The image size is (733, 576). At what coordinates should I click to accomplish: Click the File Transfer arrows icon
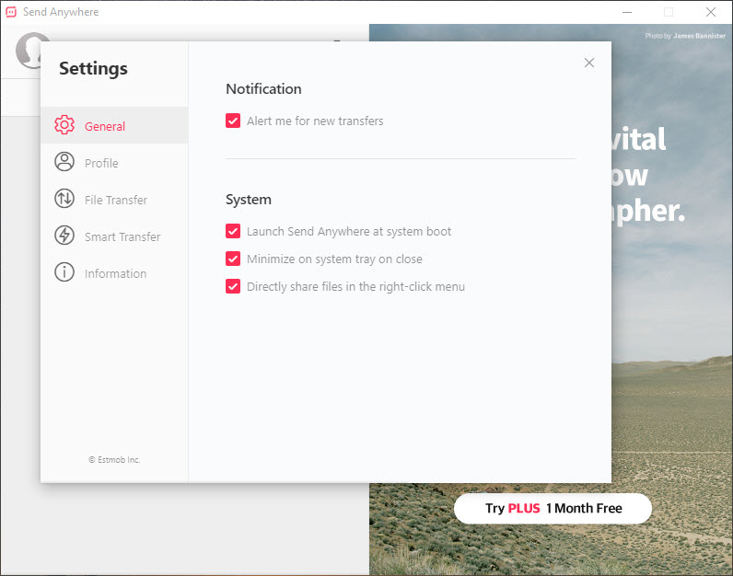click(64, 199)
